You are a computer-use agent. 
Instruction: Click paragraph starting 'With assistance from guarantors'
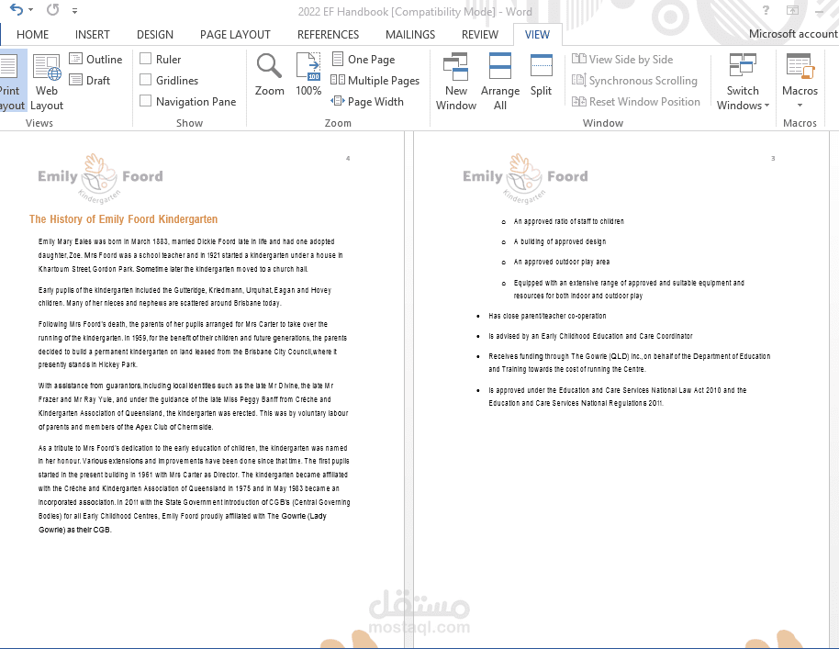[x=193, y=406]
